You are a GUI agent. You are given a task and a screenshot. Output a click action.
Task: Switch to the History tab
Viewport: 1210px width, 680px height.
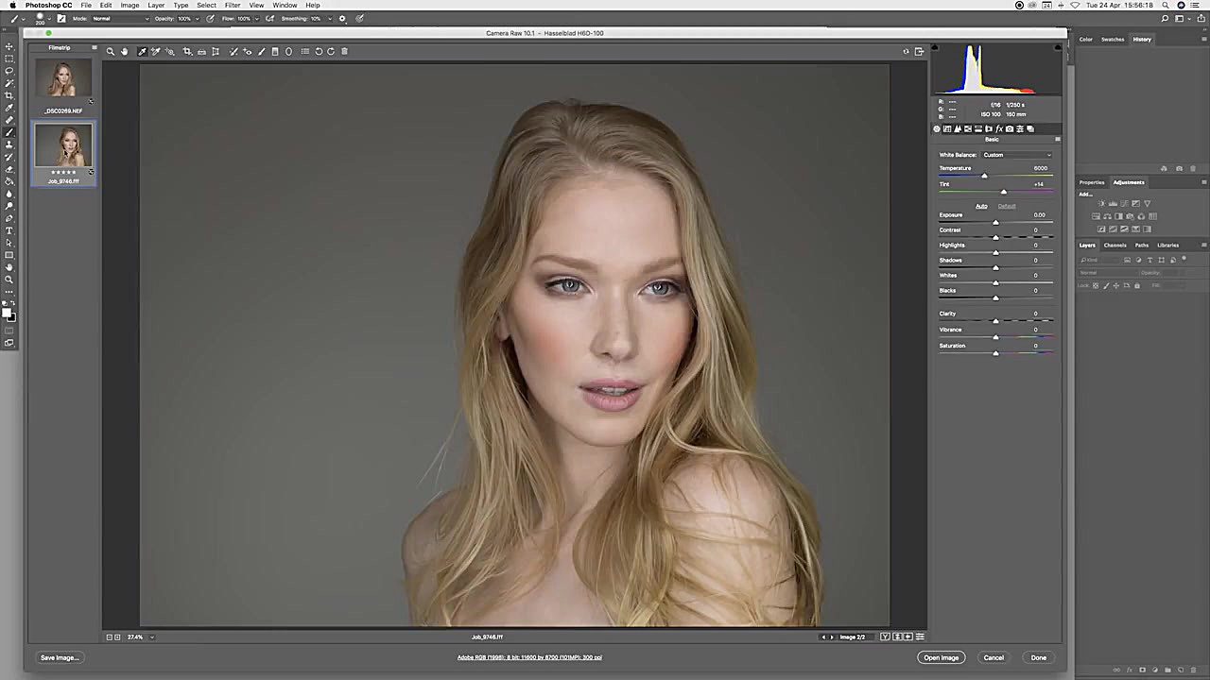(x=1142, y=40)
